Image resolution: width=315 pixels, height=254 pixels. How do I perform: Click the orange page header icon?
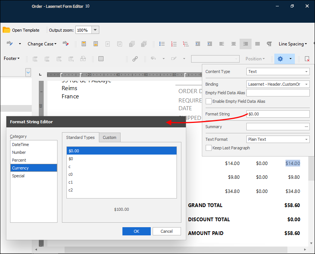coord(84,44)
